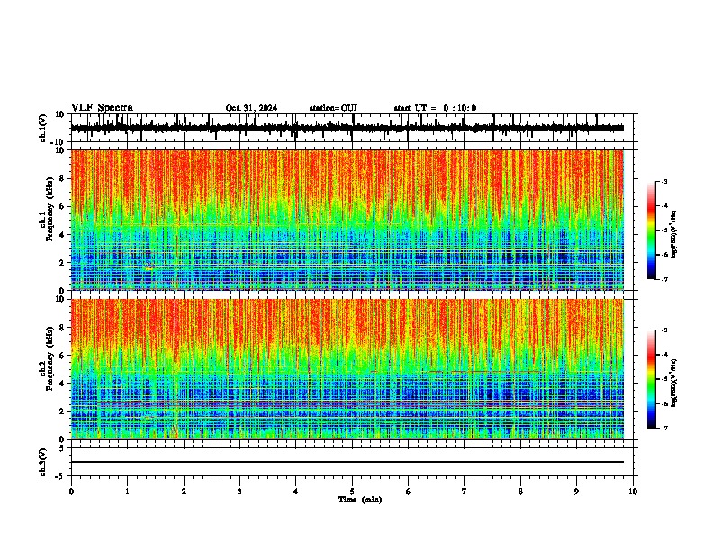This screenshot has height=551, width=713.
Task: Click the ch.1(V) waveform strip
Action: 347,128
